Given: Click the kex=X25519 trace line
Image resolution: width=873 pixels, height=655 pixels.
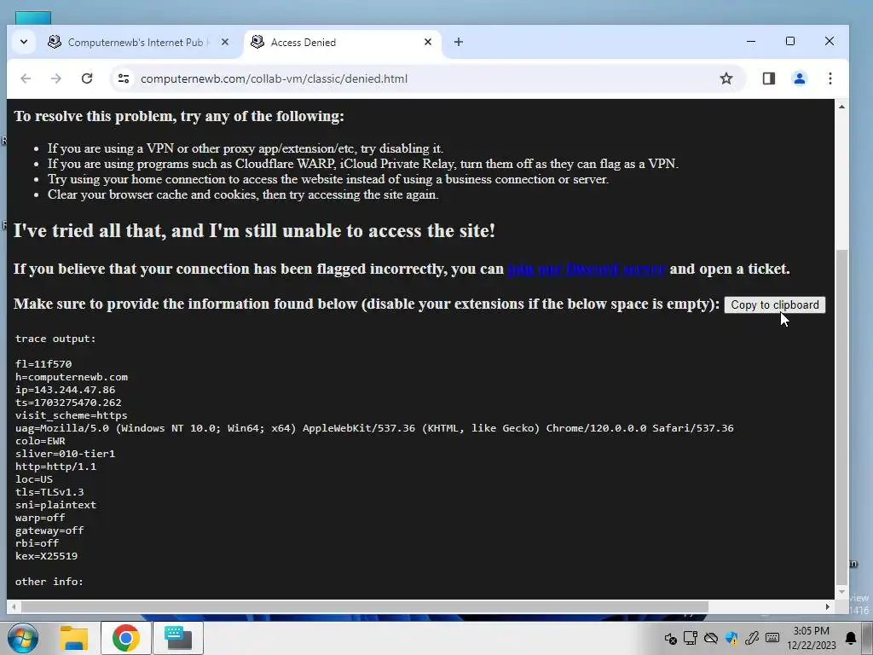Looking at the screenshot, I should tap(46, 556).
